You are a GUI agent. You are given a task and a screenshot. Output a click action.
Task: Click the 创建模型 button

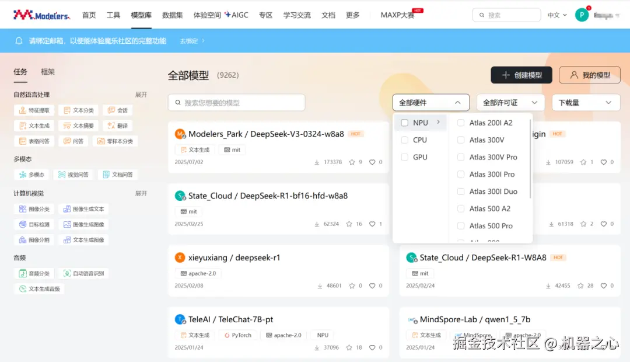521,75
